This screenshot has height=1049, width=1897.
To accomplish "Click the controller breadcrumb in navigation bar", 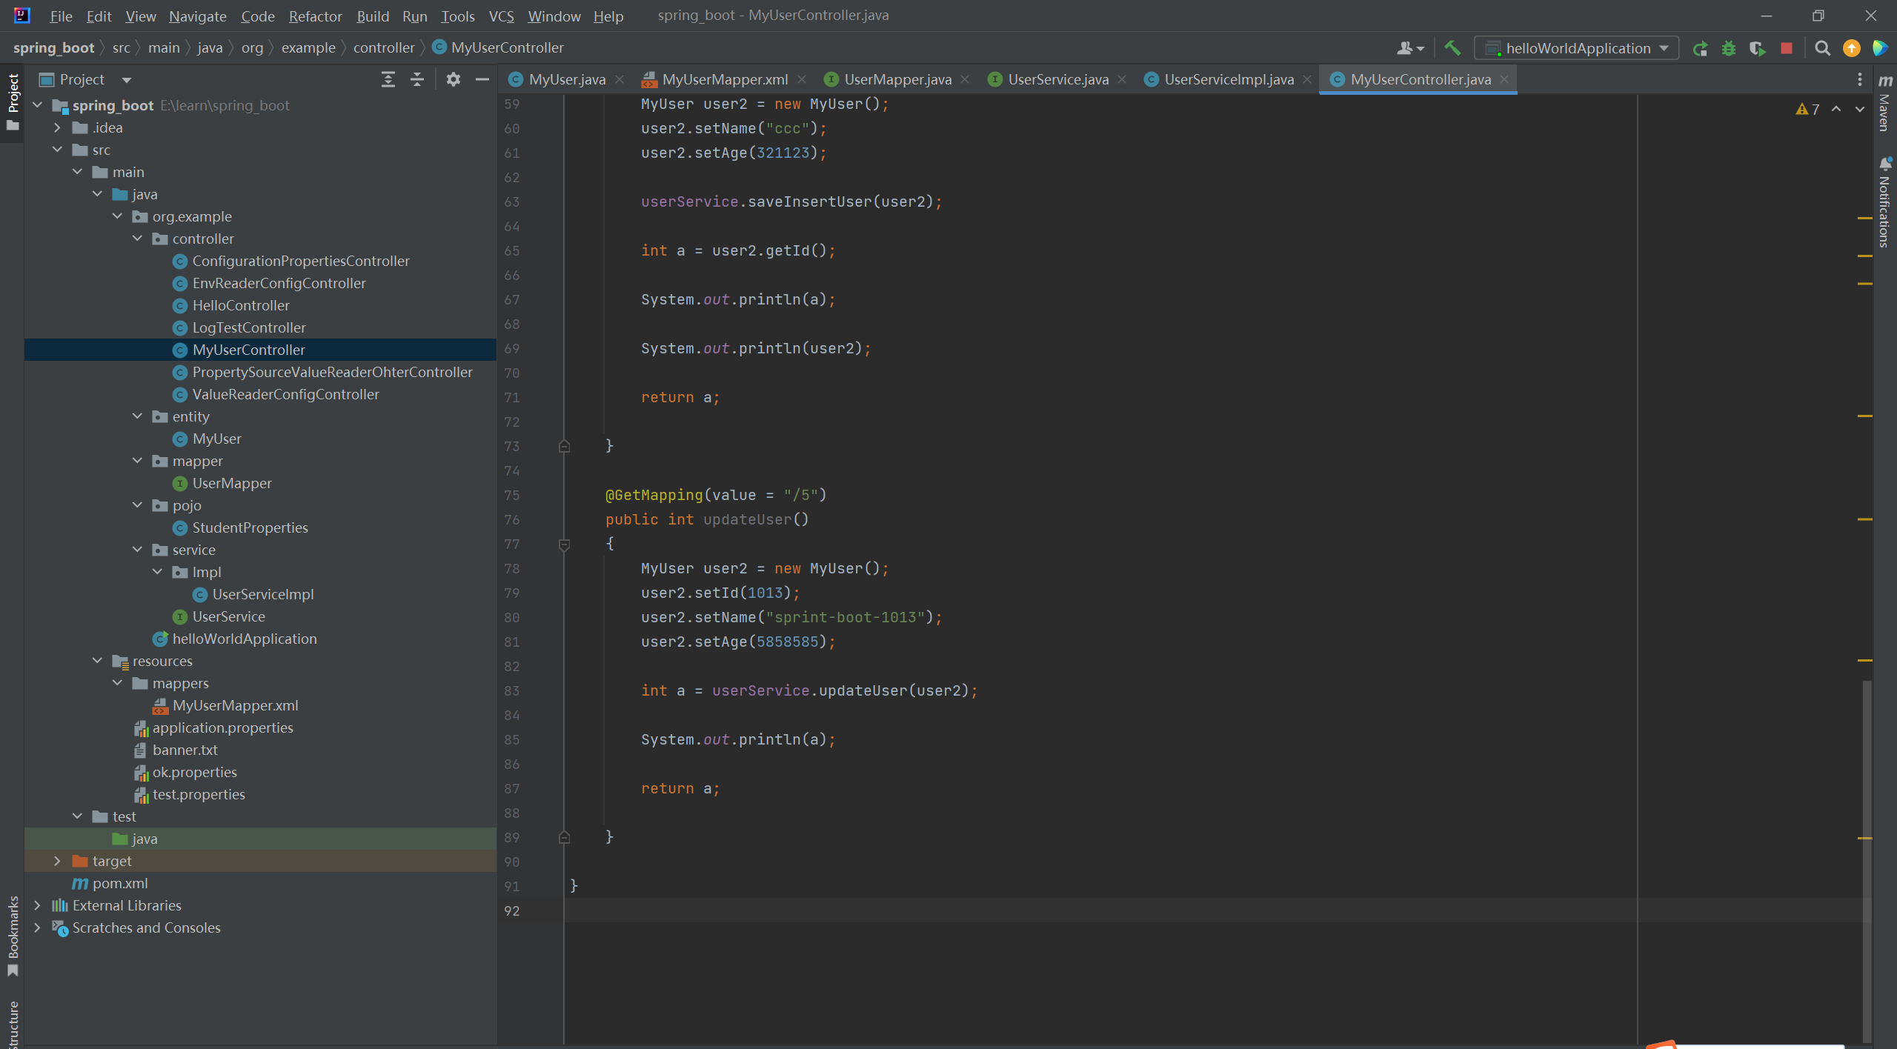I will coord(383,47).
